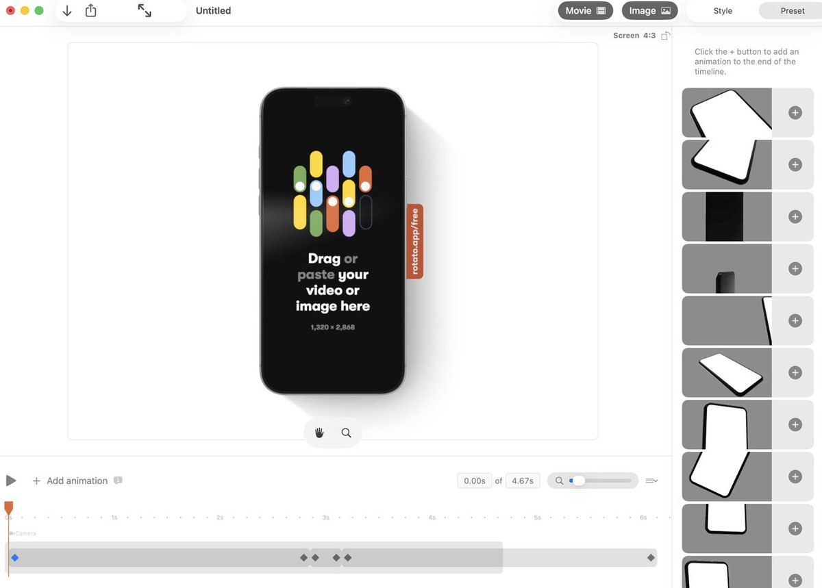Click the 5s mark on the time ruler

point(538,517)
